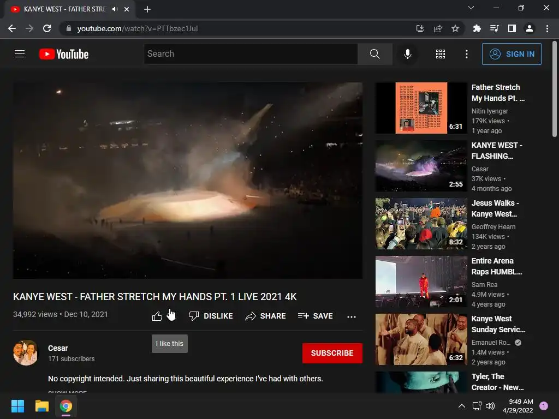This screenshot has height=419, width=559.
Task: Go to YouTube home via logo
Action: click(x=64, y=54)
